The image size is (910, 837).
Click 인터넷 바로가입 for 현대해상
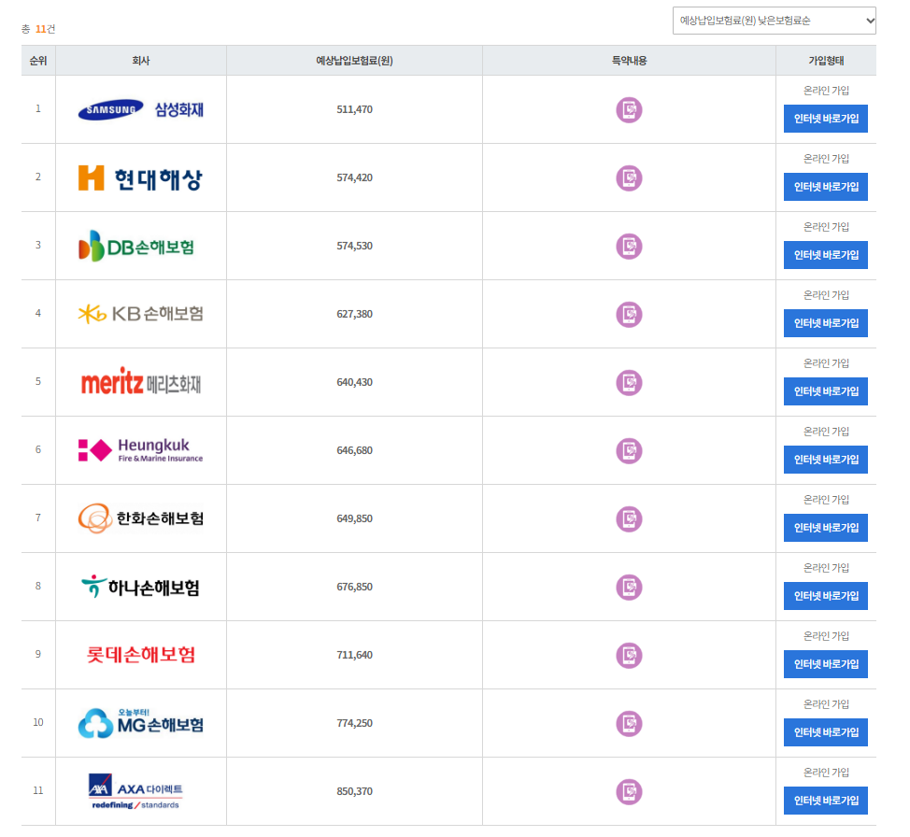825,187
